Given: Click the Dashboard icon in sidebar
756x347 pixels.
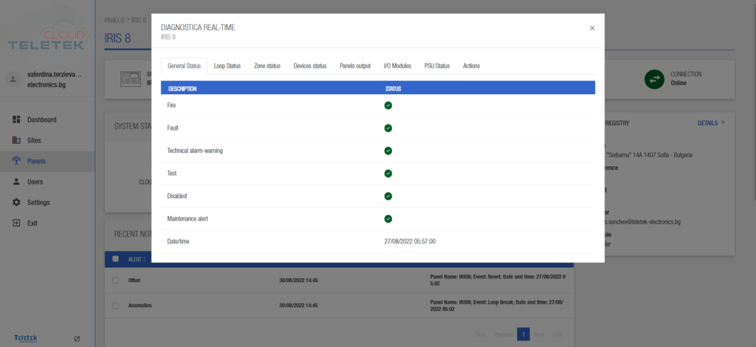Looking at the screenshot, I should 17,119.
